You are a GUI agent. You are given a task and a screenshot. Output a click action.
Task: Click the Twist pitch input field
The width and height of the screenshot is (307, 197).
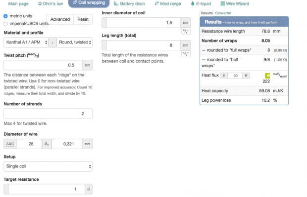(43, 65)
